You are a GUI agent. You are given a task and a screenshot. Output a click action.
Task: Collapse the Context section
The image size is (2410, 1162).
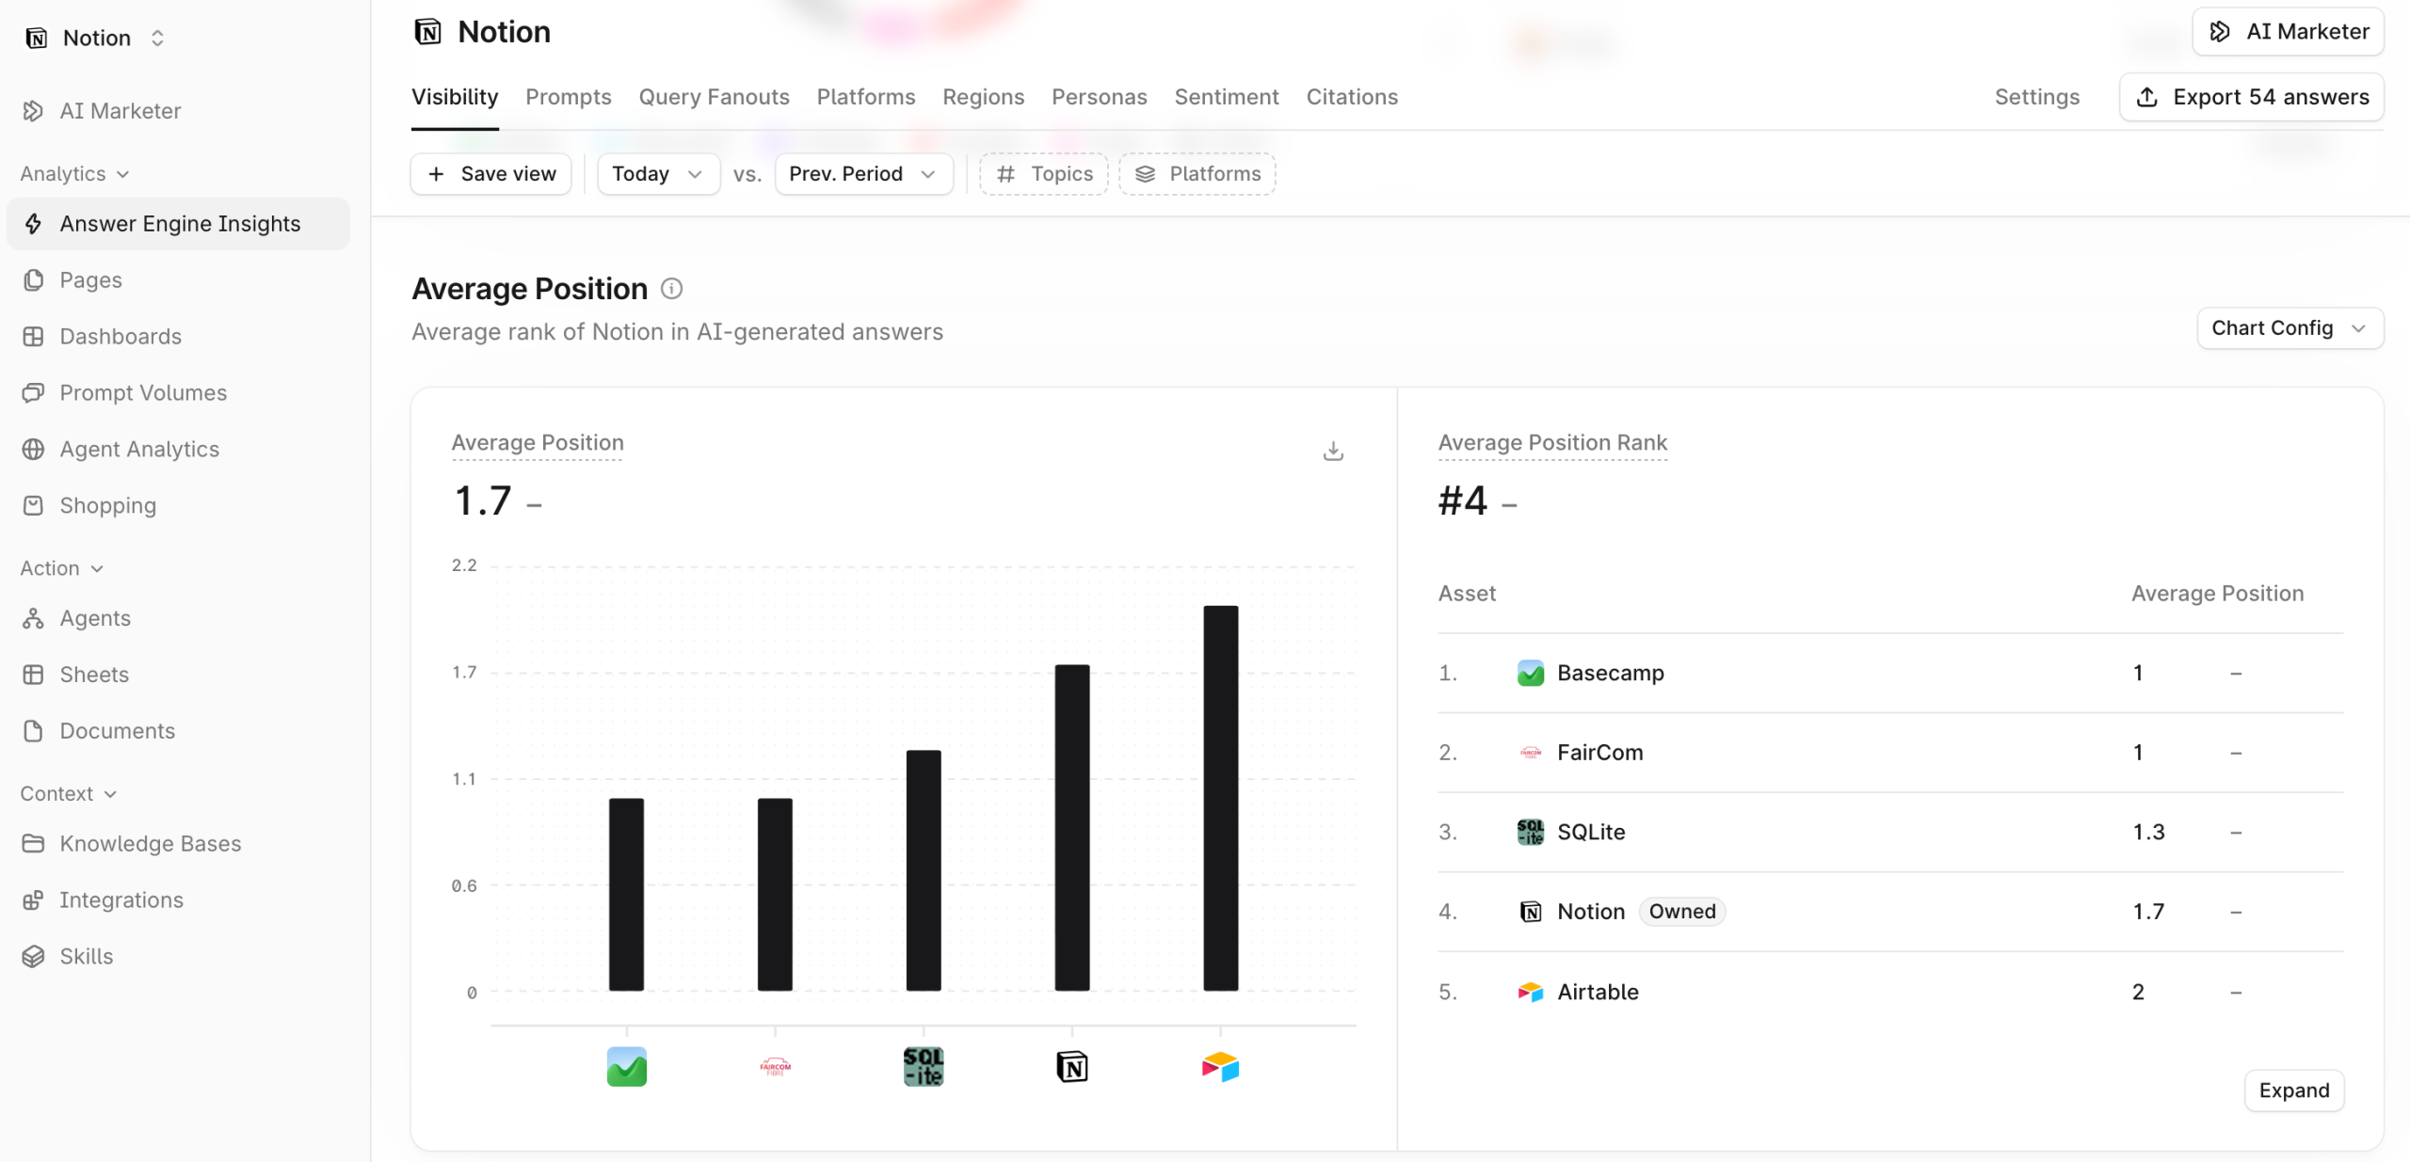pyautogui.click(x=69, y=794)
